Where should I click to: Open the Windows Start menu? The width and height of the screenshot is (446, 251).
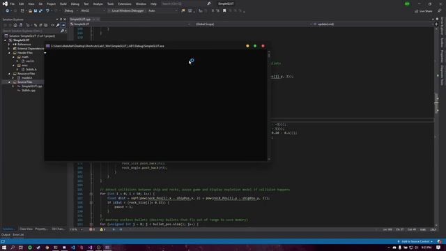click(x=4, y=248)
